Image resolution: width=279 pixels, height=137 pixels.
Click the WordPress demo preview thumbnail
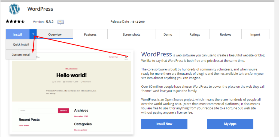71,92
